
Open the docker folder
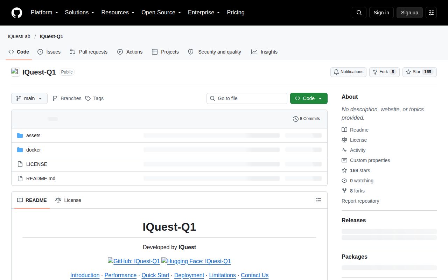34,150
